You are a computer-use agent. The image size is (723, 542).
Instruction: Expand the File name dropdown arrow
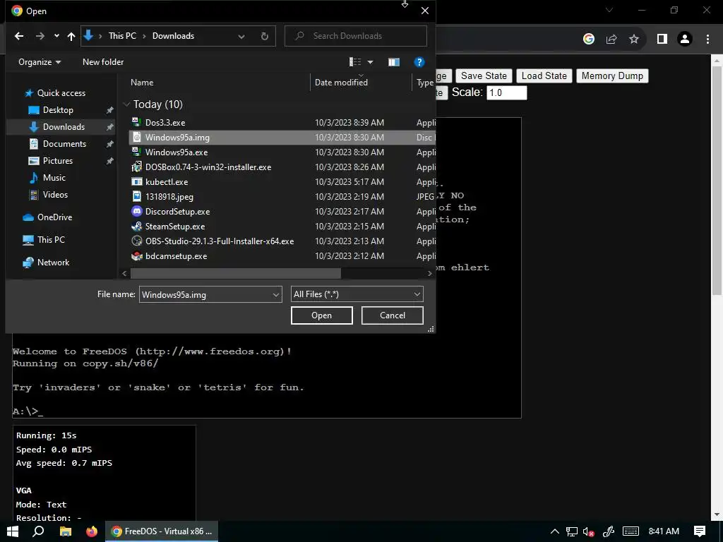point(276,294)
